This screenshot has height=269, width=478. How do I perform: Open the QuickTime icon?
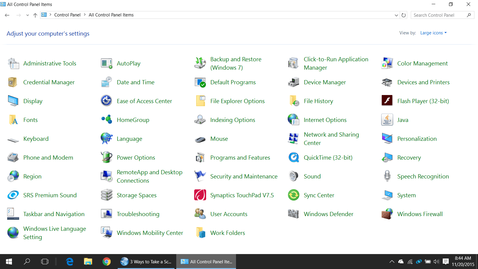click(x=294, y=158)
